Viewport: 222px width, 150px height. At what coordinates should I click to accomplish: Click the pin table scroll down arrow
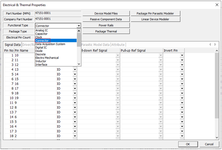click(217, 137)
